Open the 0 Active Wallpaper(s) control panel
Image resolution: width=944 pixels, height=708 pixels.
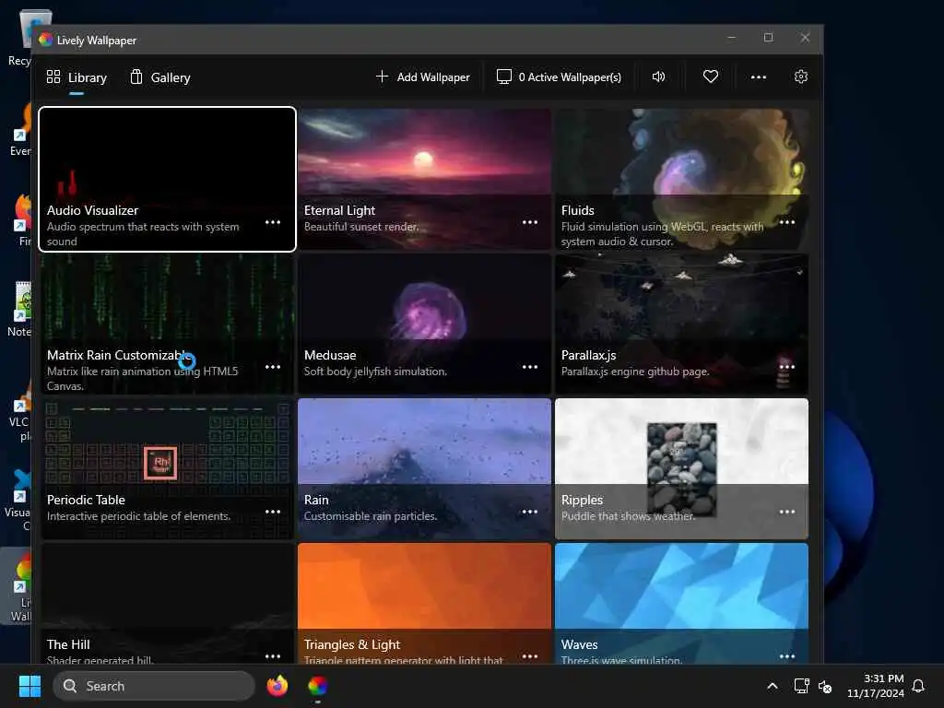(x=559, y=77)
